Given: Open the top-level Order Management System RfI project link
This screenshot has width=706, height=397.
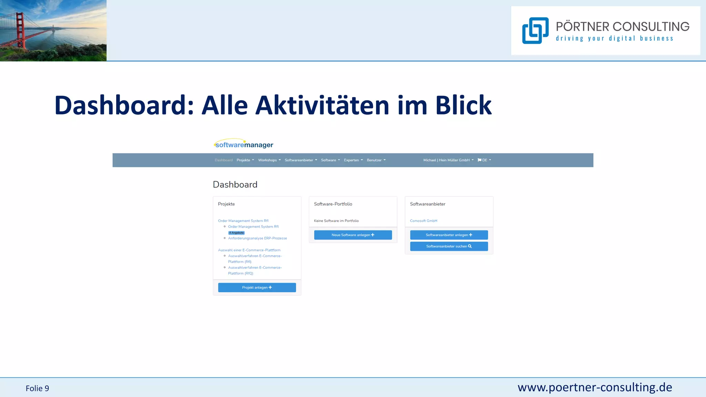Looking at the screenshot, I should 243,221.
